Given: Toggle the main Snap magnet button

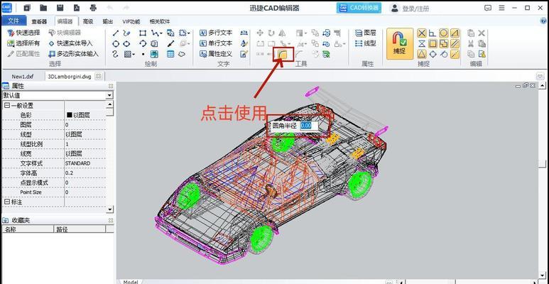Looking at the screenshot, I should click(x=399, y=43).
